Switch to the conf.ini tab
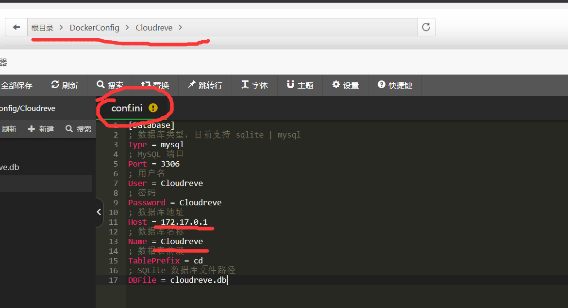This screenshot has width=568, height=308. click(127, 108)
